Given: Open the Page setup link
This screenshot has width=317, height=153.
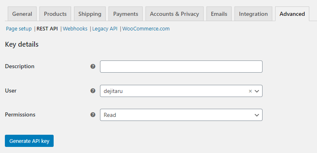Looking at the screenshot, I should [x=19, y=29].
